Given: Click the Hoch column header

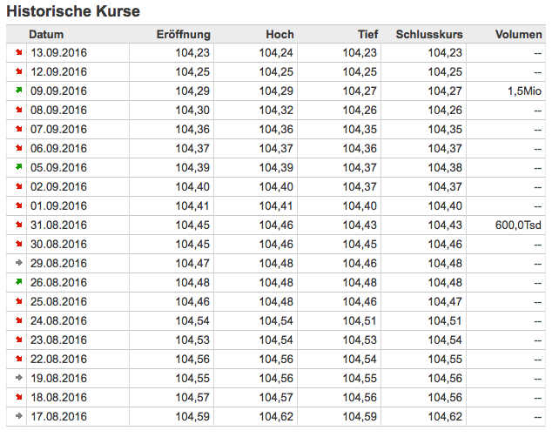Looking at the screenshot, I should coord(280,34).
